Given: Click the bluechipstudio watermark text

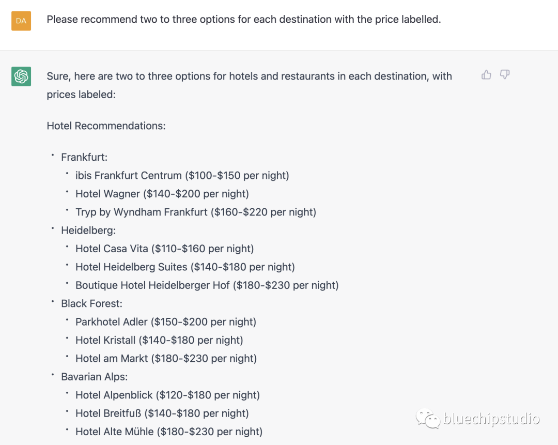Looking at the screenshot, I should click(491, 419).
